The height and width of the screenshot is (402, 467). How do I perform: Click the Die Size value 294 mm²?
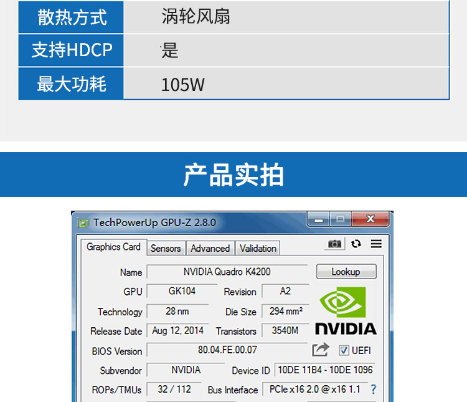[286, 312]
